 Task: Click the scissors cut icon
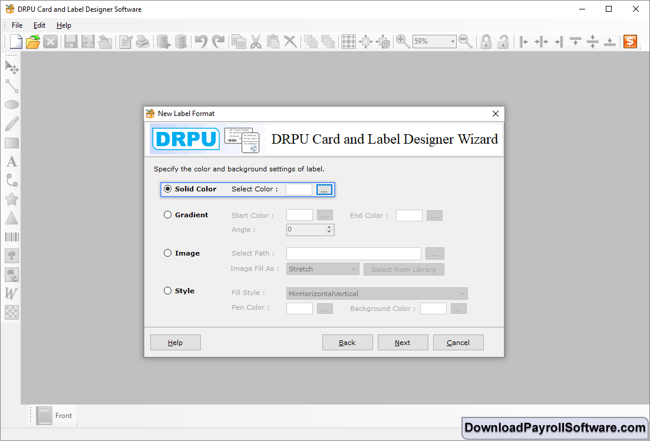[x=256, y=41]
